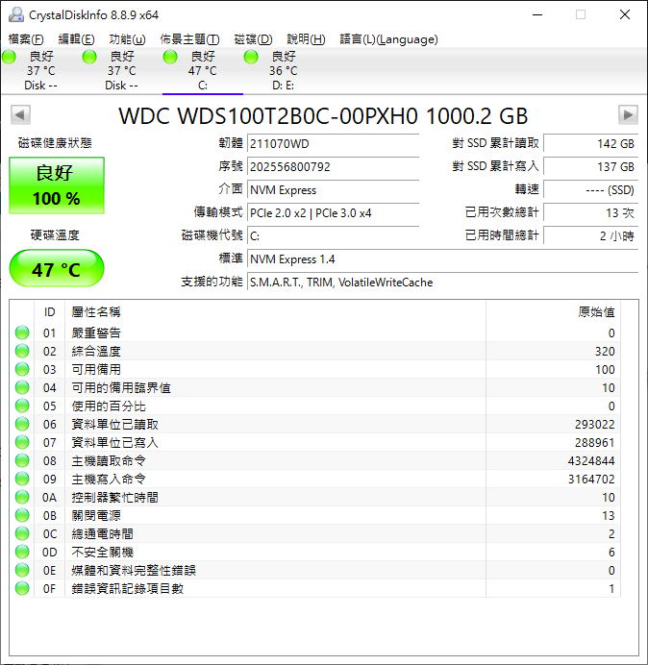Screen dimensions: 648x665
Task: Select the attribute name 控制器繁忙時間
Action: [115, 497]
